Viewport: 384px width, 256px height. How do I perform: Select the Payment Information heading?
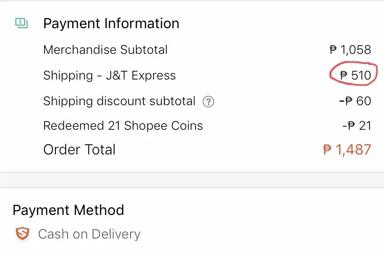click(111, 24)
